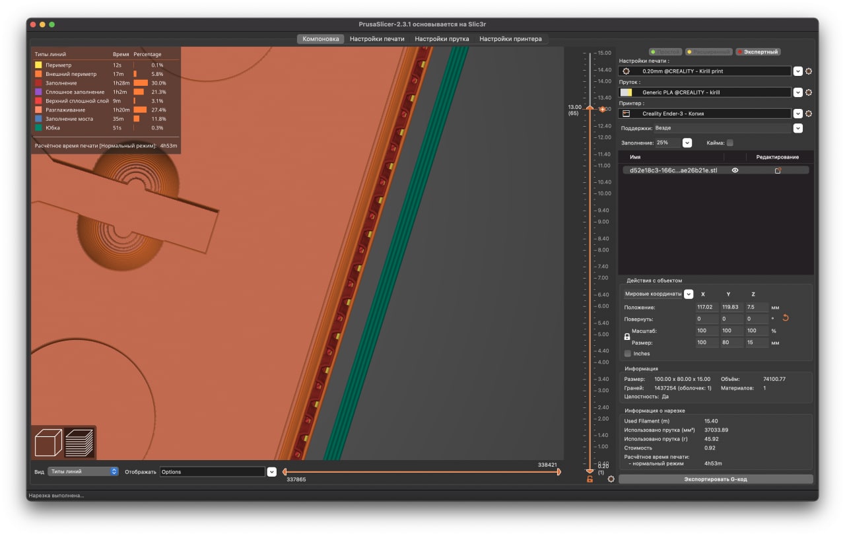Click the position Y field 119.83
The height and width of the screenshot is (536, 845).
coord(732,307)
